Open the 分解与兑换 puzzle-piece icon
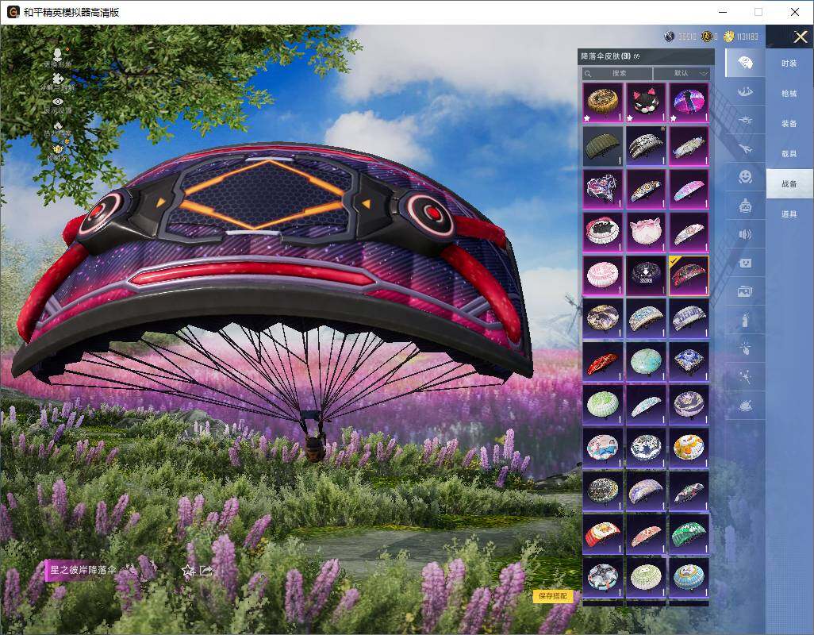Viewport: 814px width, 635px height. tap(58, 78)
